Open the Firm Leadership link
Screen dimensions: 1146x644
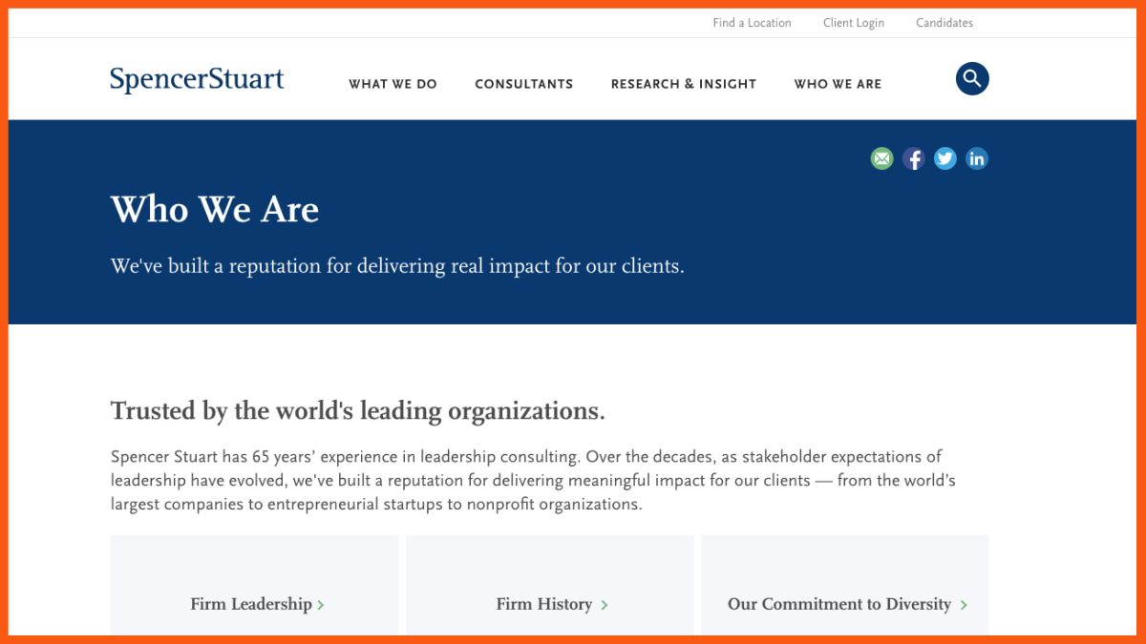click(x=251, y=604)
